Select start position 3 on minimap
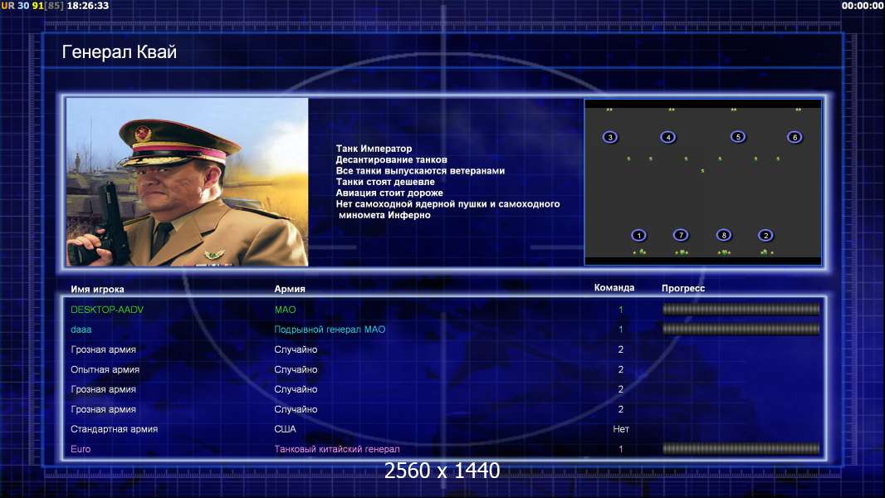 point(609,137)
